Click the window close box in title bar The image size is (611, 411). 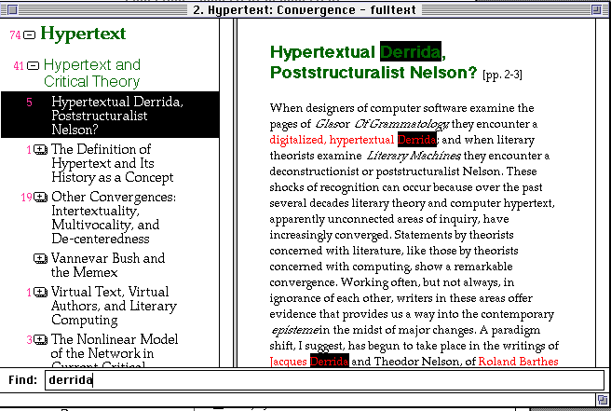(12, 9)
